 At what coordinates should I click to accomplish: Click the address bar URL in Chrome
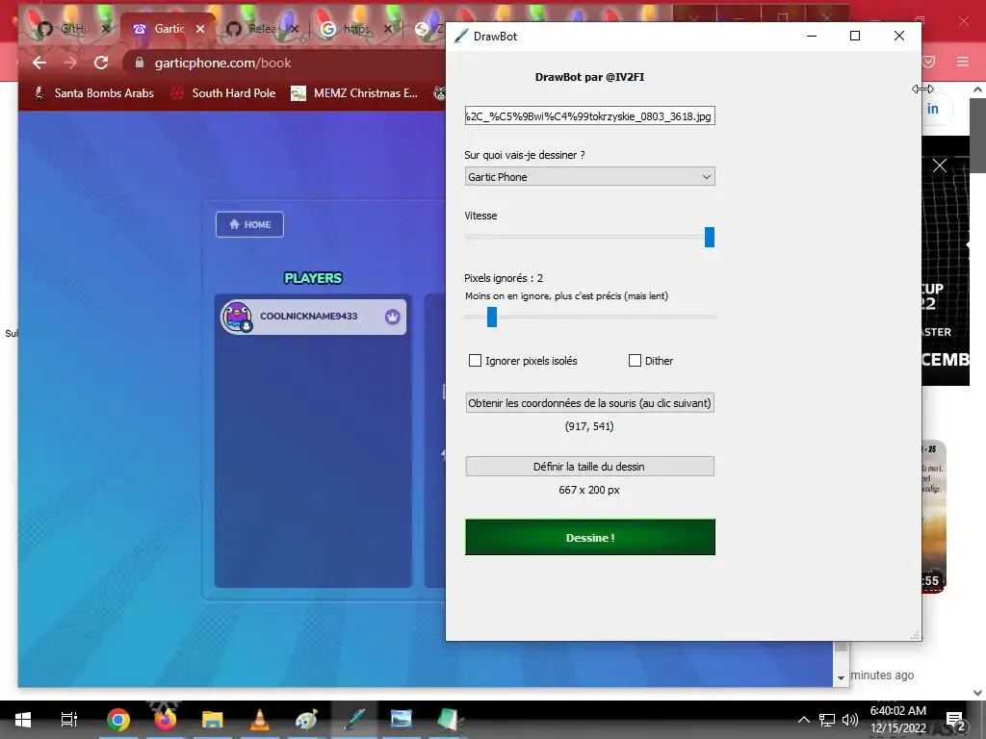(222, 63)
